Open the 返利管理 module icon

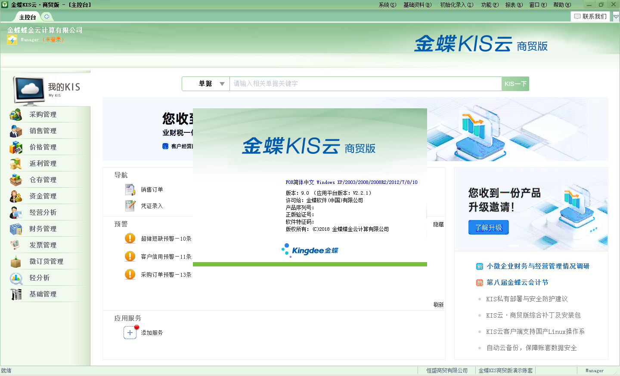(x=16, y=164)
